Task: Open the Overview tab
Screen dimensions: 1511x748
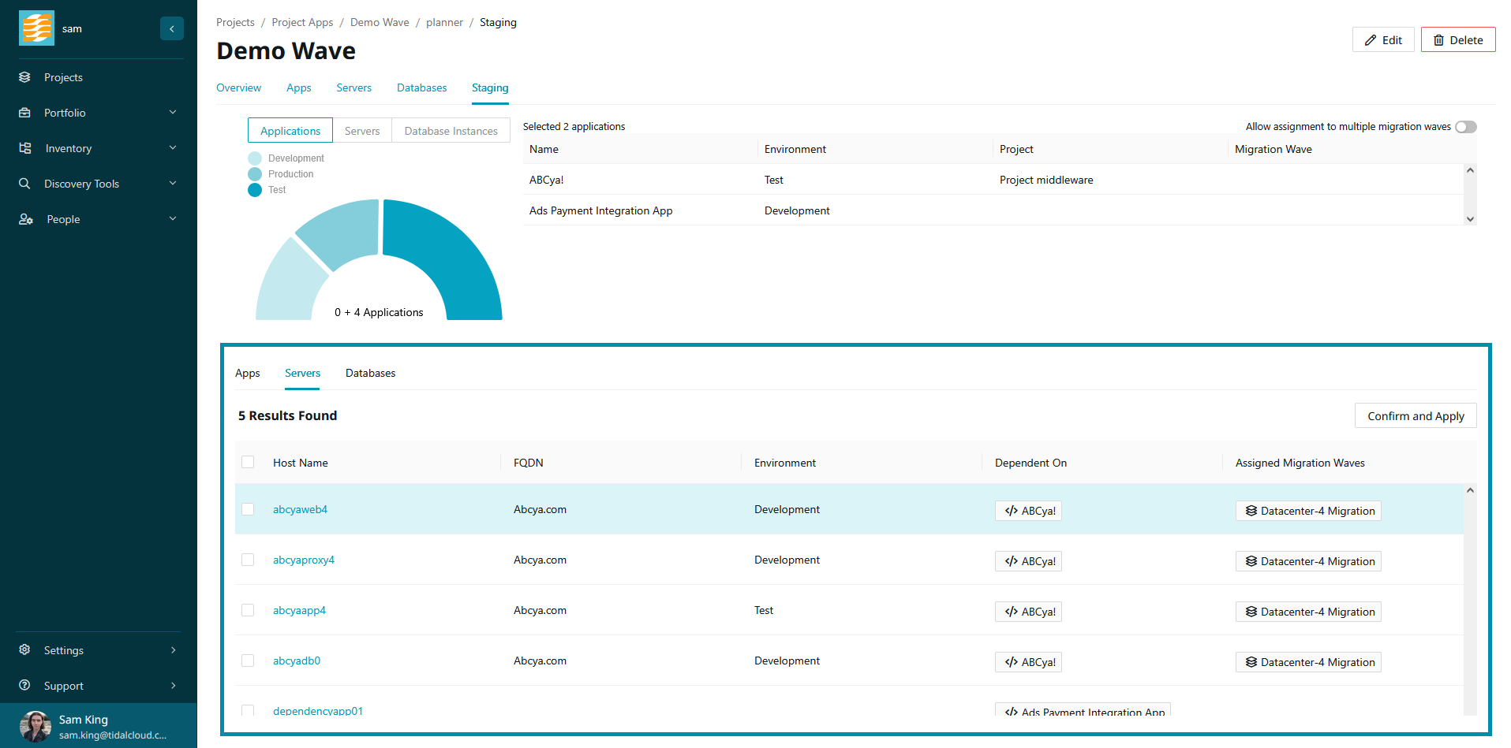Action: [238, 87]
